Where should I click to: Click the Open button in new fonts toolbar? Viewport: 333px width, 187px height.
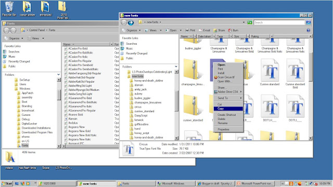coord(171,30)
